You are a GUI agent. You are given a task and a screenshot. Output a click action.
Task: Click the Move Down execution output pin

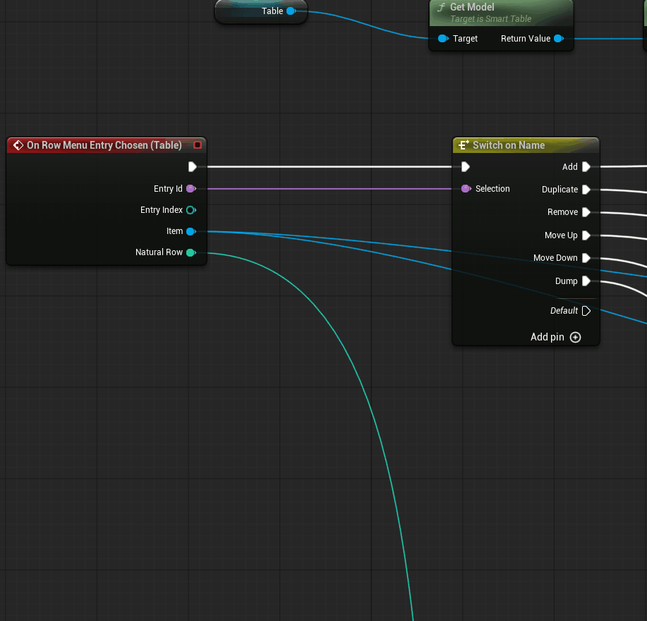click(x=586, y=258)
